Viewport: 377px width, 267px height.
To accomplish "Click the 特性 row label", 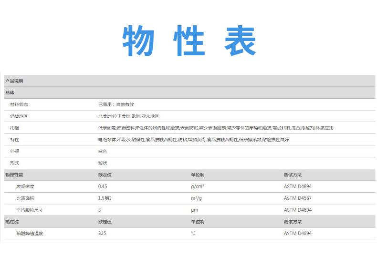I will pyautogui.click(x=14, y=139).
